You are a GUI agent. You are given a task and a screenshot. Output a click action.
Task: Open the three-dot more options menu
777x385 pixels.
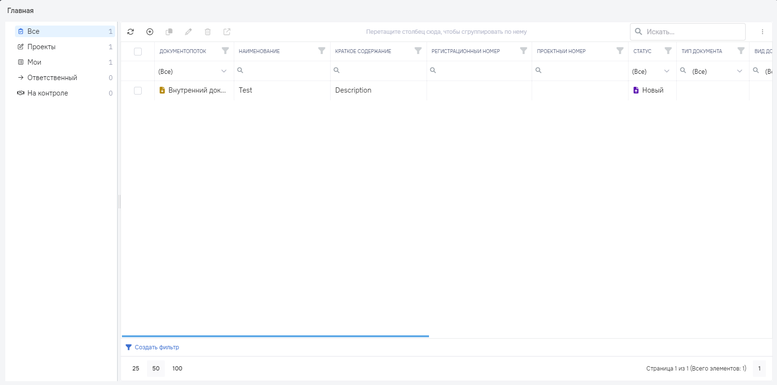(x=763, y=32)
